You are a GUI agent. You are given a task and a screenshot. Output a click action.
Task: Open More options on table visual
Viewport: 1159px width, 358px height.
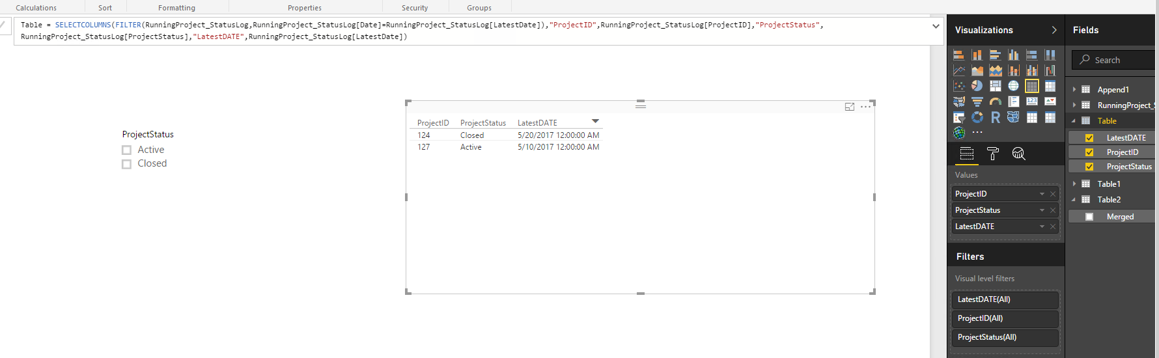click(865, 107)
